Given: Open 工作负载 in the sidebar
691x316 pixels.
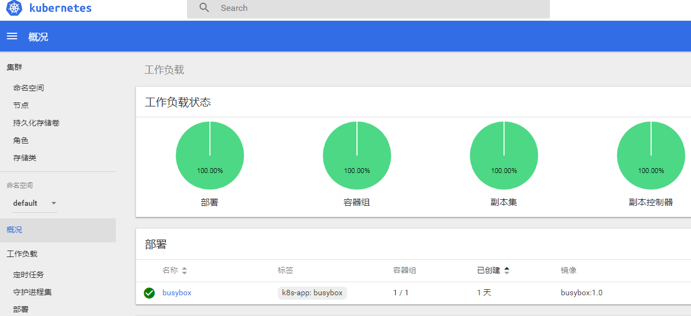Looking at the screenshot, I should point(22,254).
